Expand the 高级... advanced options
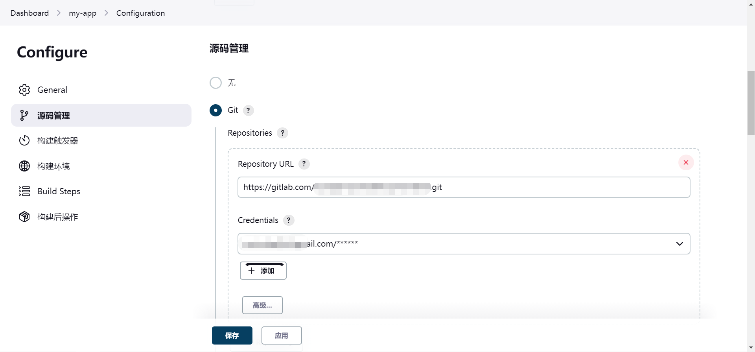Screen dimensions: 755x352 click(262, 305)
